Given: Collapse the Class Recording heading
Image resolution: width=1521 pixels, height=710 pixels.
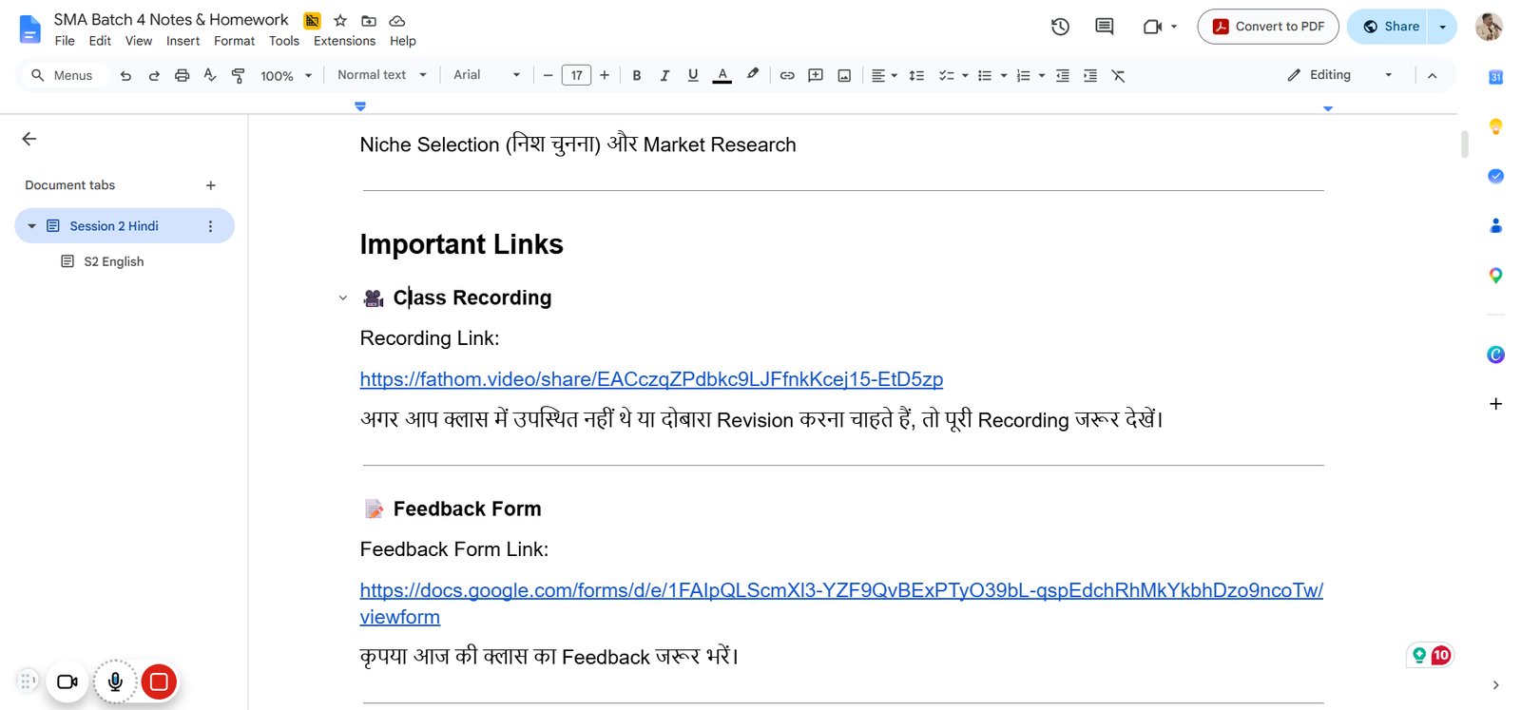Looking at the screenshot, I should click(343, 298).
